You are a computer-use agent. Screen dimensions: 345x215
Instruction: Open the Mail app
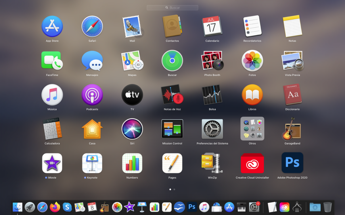tap(133, 26)
